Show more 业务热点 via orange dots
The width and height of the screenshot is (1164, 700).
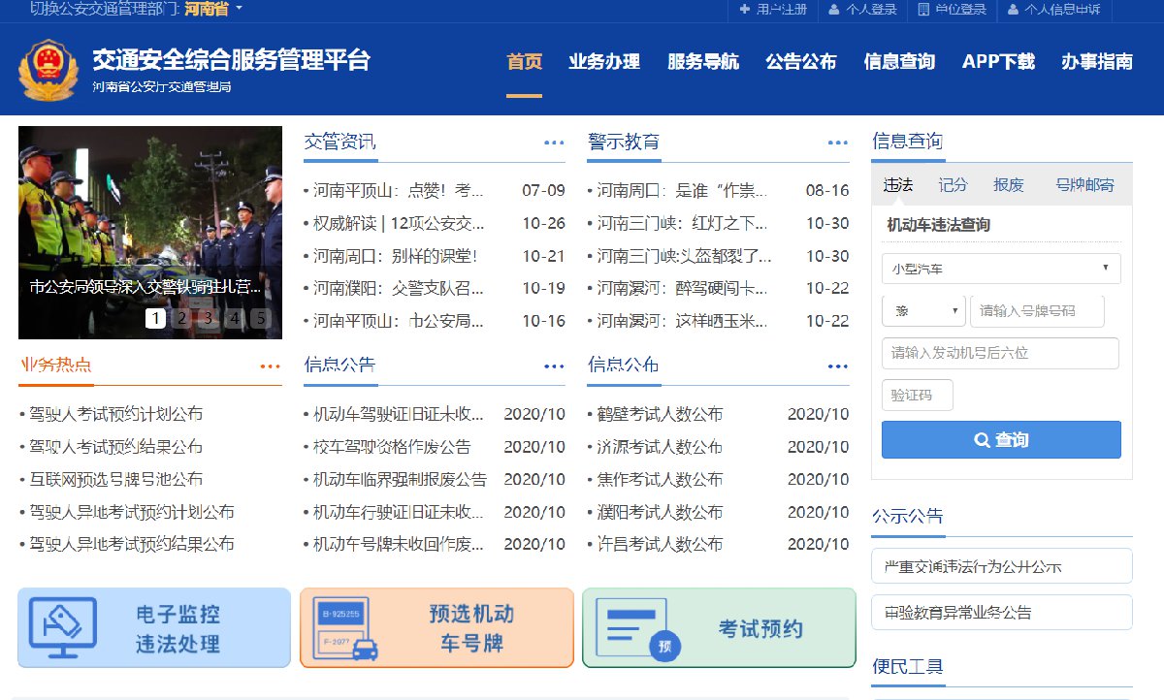[270, 366]
